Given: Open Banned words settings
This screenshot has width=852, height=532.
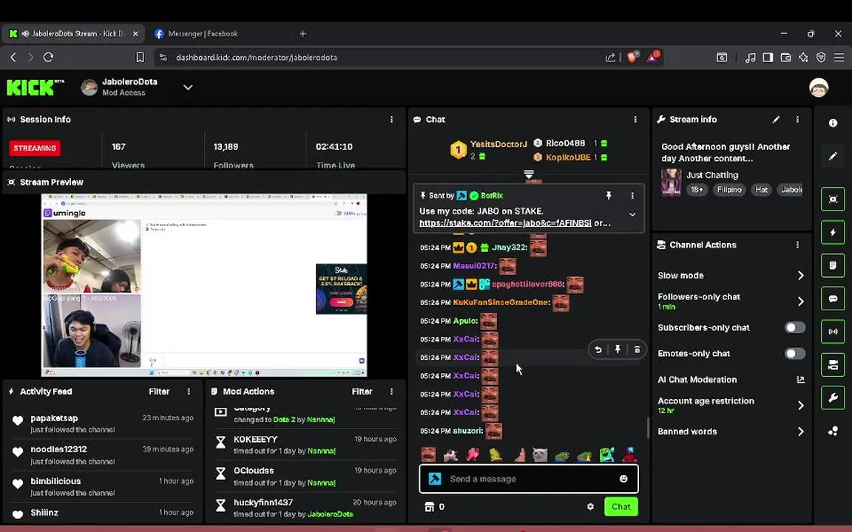Looking at the screenshot, I should (x=731, y=432).
